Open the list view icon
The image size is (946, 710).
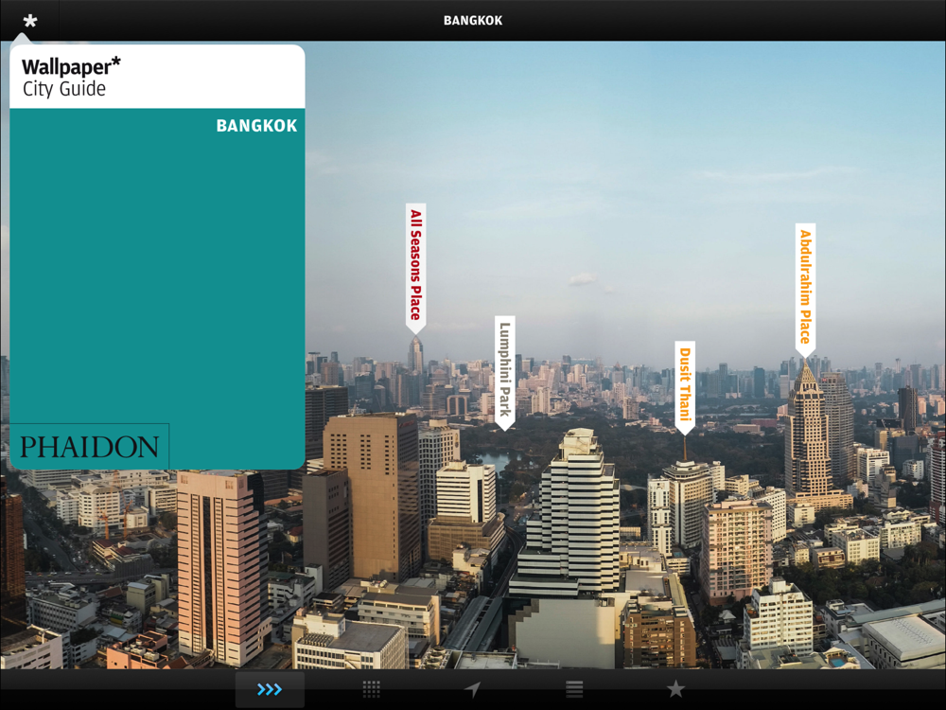tap(574, 689)
